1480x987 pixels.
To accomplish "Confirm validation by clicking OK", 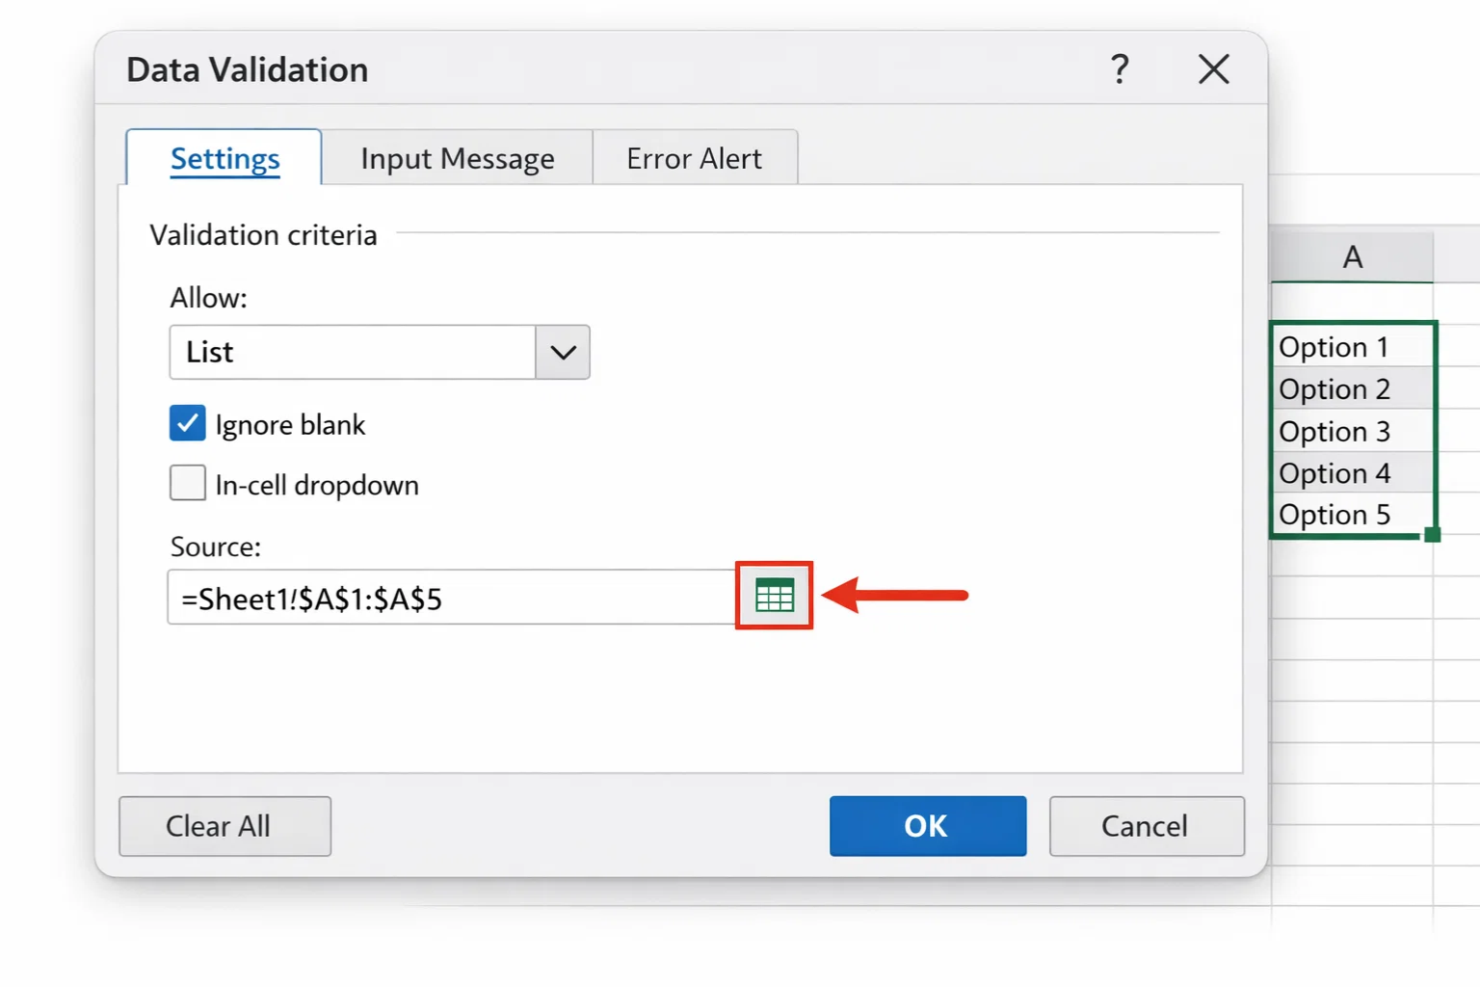I will pyautogui.click(x=927, y=826).
